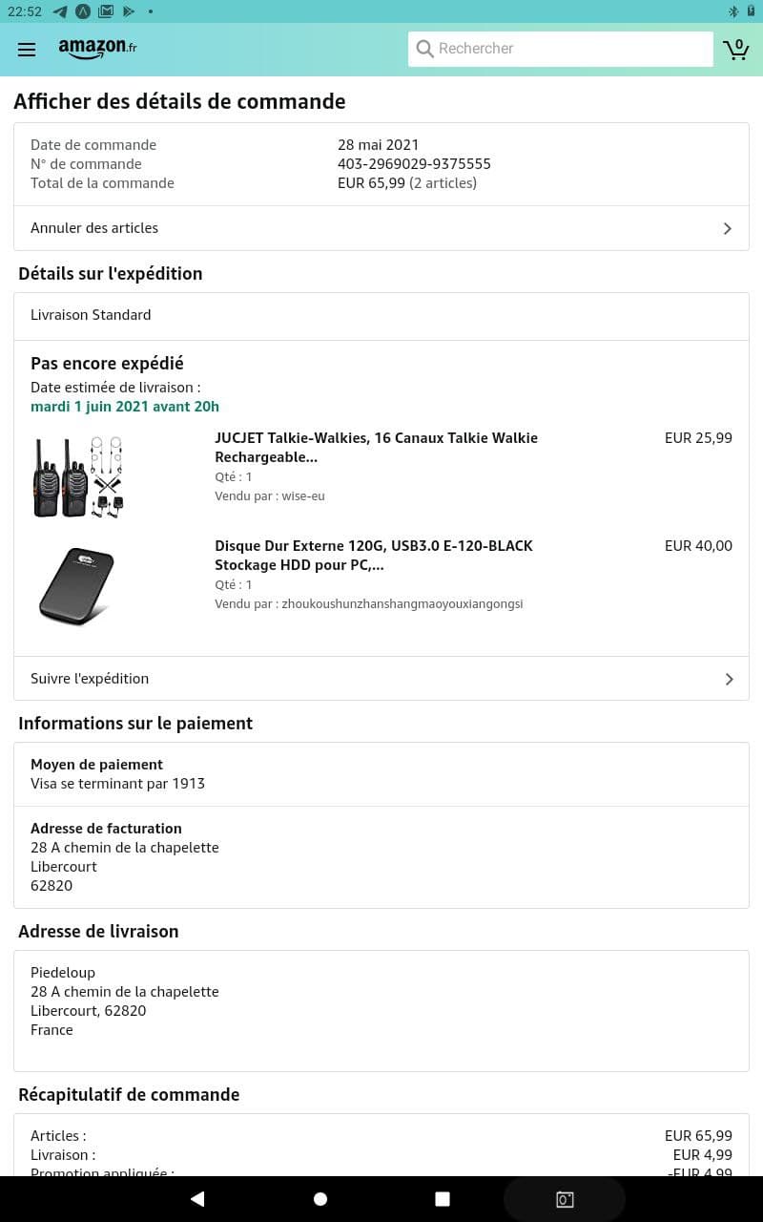Click in the Rechercher search field
Screen dimensions: 763x1222
tap(561, 49)
